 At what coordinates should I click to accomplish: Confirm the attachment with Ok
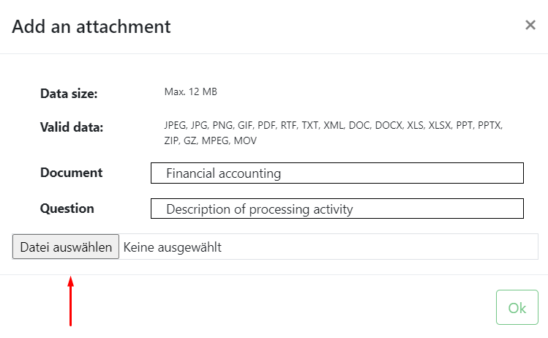[517, 307]
